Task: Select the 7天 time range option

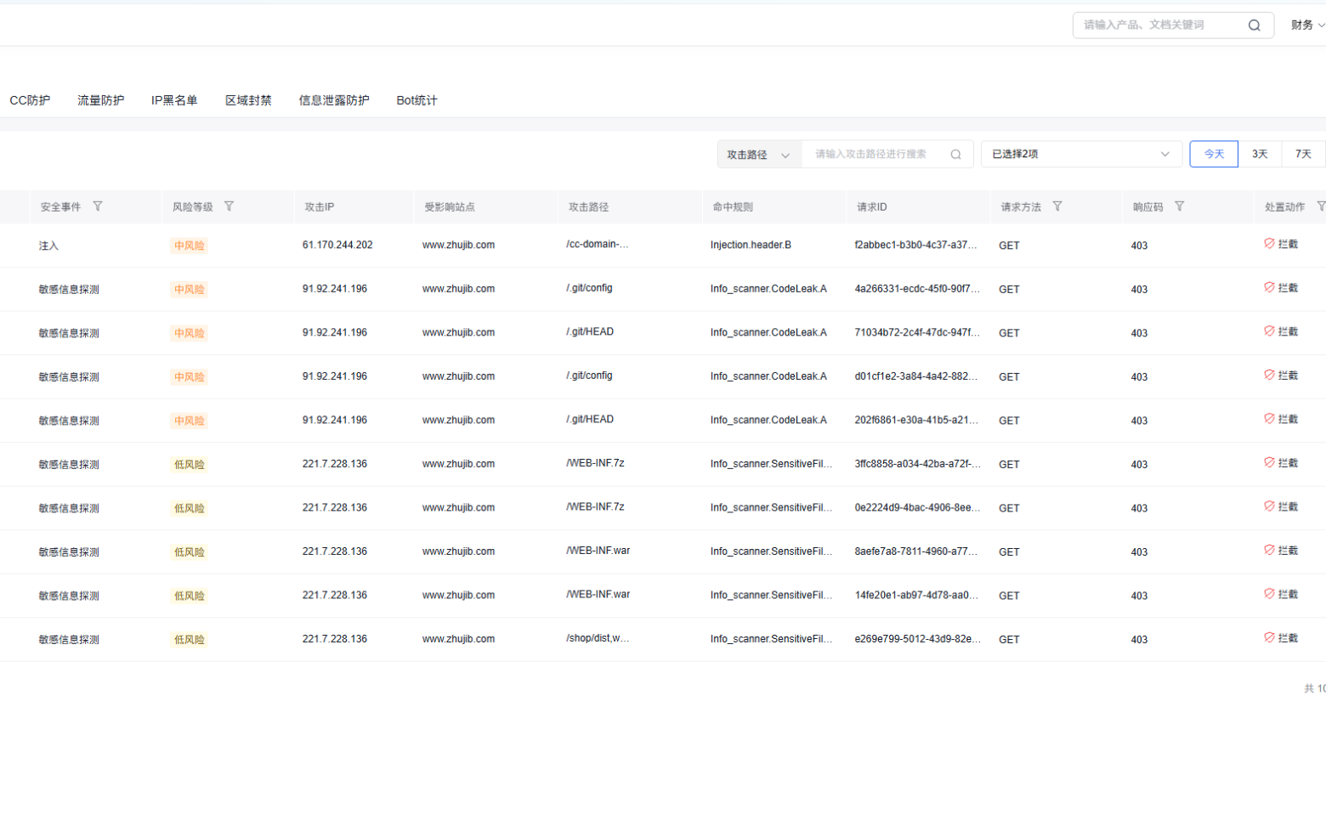Action: click(1303, 154)
